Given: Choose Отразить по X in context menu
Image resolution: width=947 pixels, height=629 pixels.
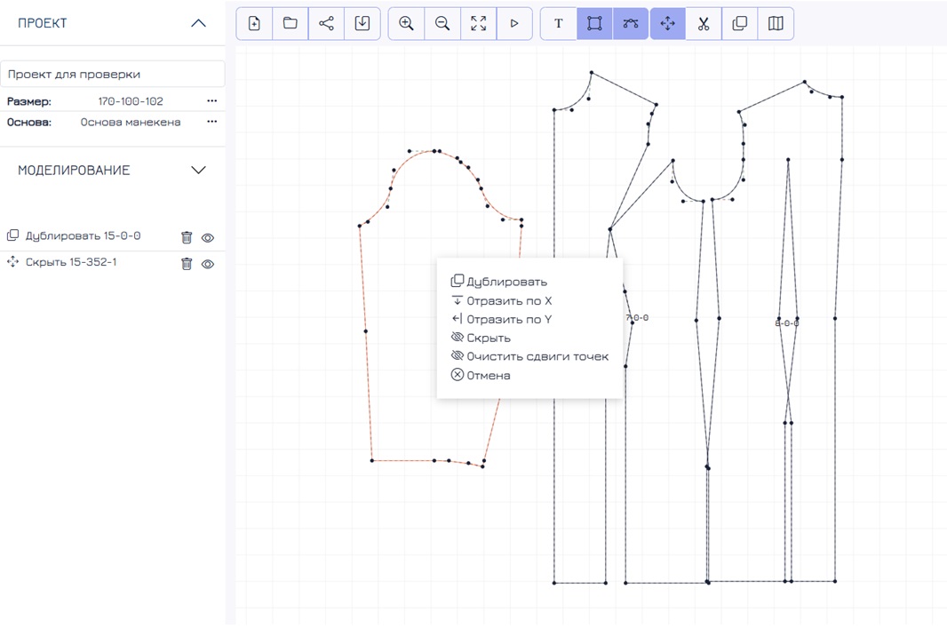Looking at the screenshot, I should coord(509,301).
